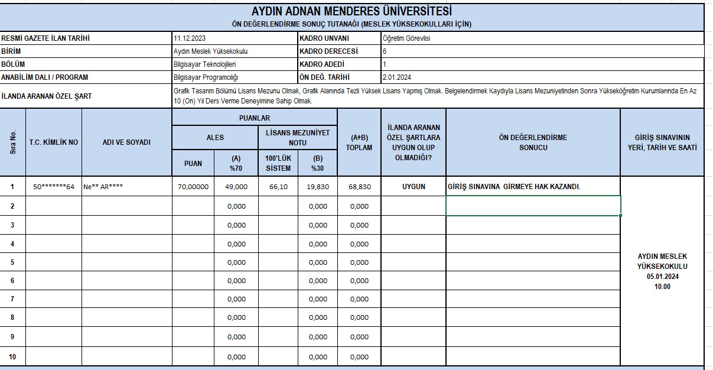This screenshot has width=713, height=370.
Task: Click the date cell 11.12.2023
Action: (x=234, y=38)
